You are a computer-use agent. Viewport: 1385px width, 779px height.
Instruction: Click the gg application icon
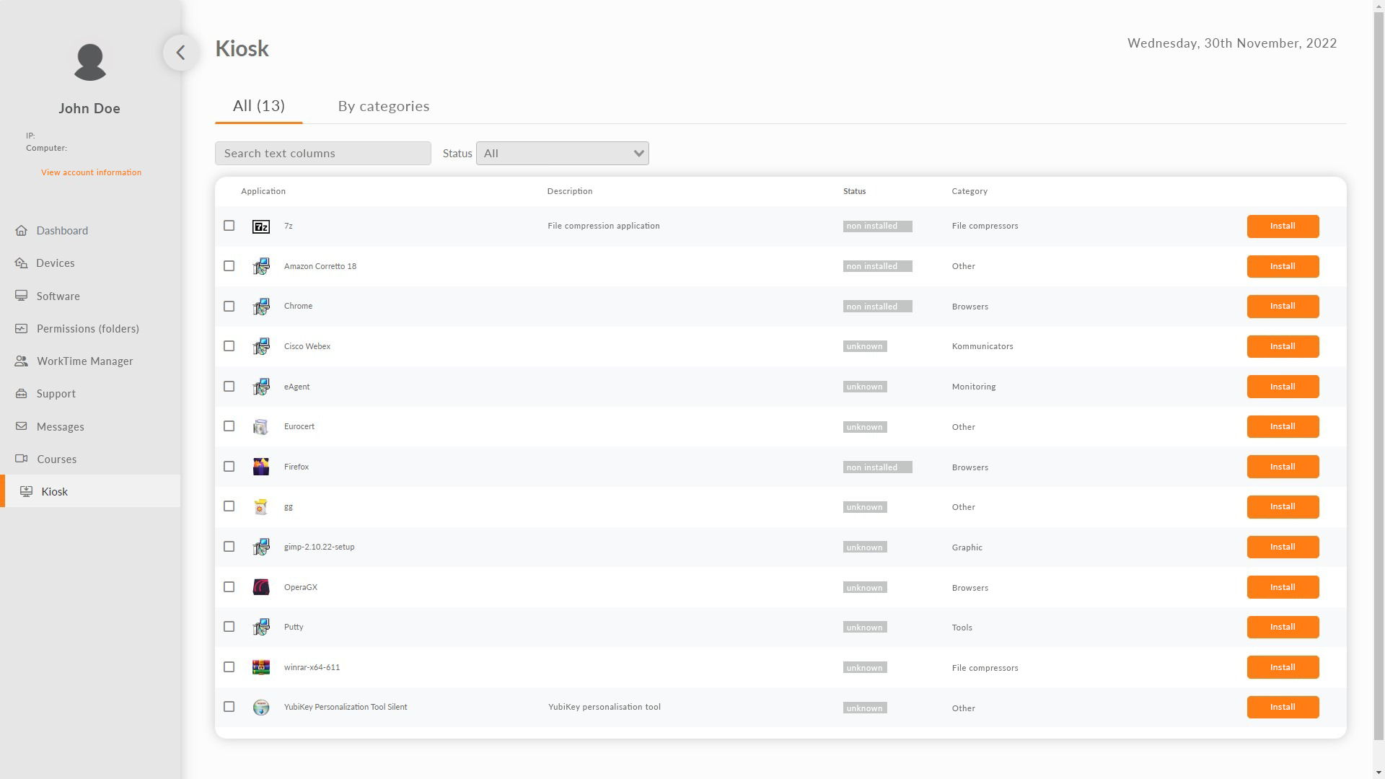point(261,507)
